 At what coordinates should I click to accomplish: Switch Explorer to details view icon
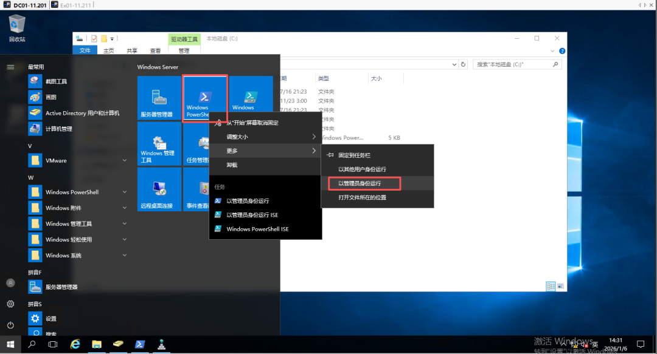point(551,286)
